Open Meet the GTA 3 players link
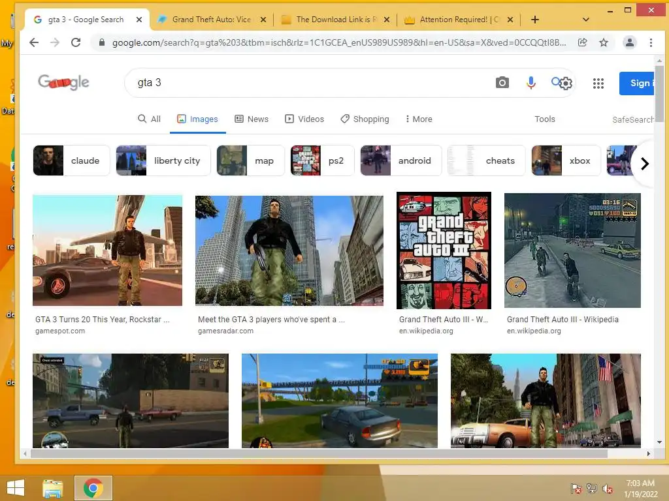Screen dimensions: 669x501 pyautogui.click(x=271, y=320)
